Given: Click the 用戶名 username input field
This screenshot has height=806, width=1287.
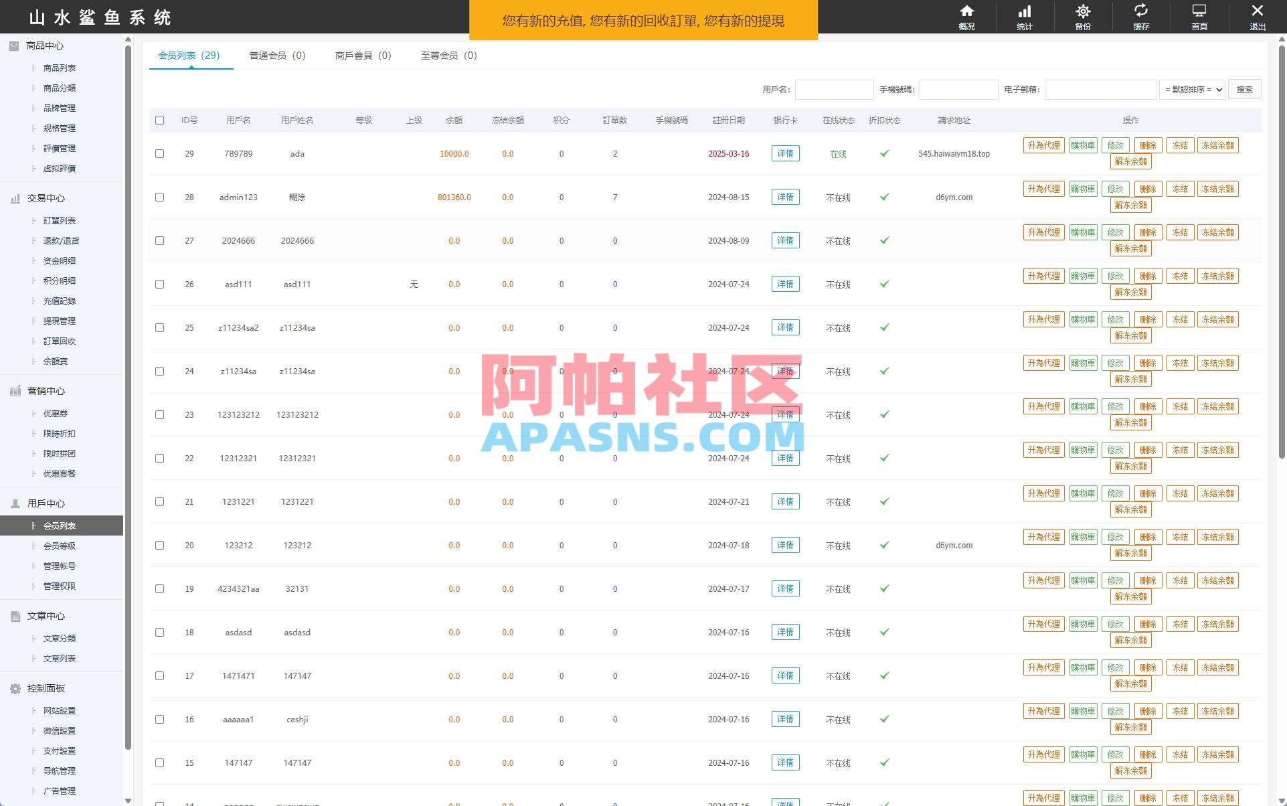Looking at the screenshot, I should click(x=834, y=89).
